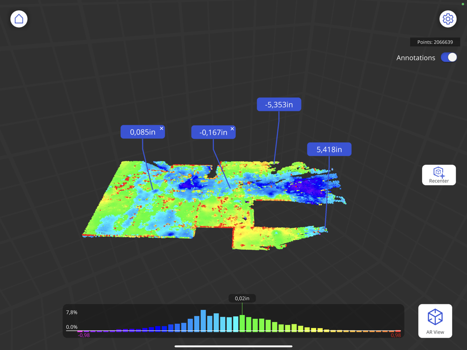Open the settings gear

[x=448, y=19]
